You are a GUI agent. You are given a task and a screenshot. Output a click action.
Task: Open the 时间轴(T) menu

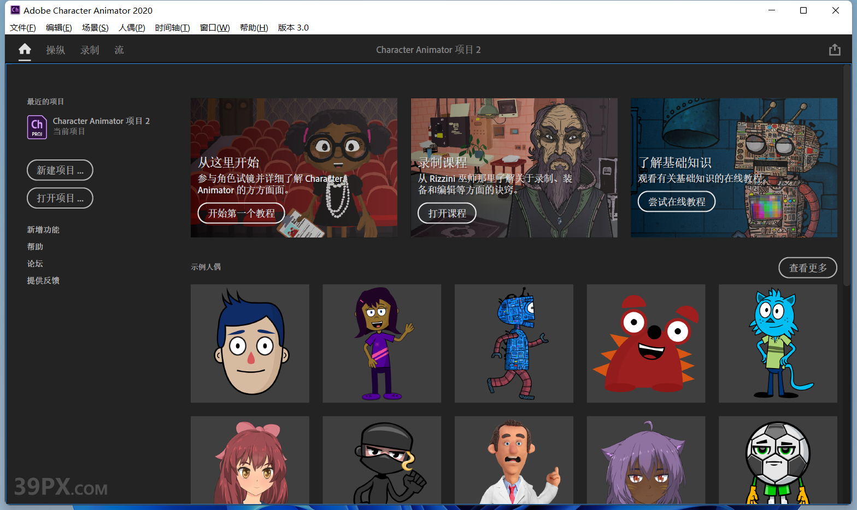coord(173,27)
